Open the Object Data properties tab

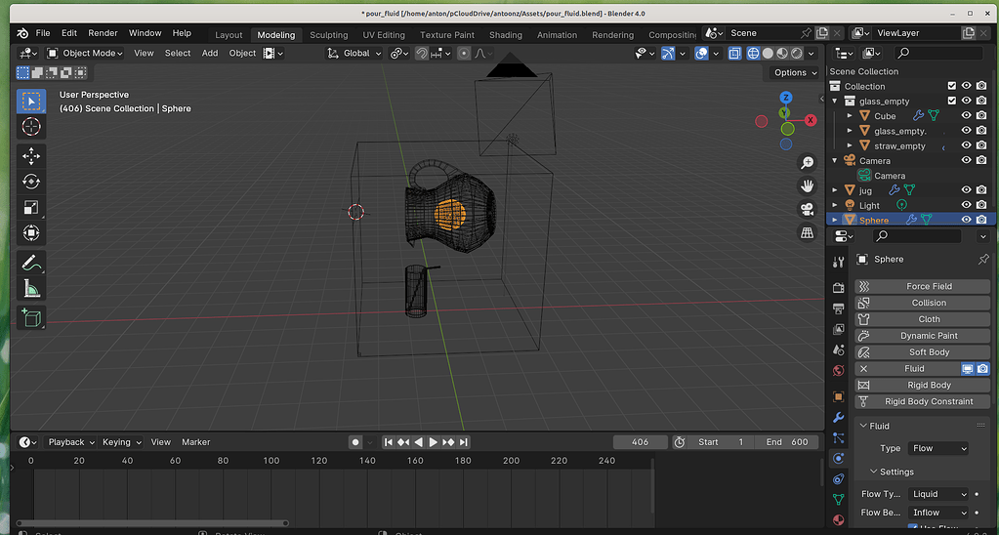[839, 499]
